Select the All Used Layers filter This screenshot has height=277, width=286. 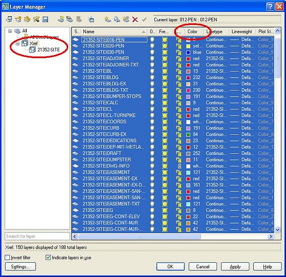(44, 37)
